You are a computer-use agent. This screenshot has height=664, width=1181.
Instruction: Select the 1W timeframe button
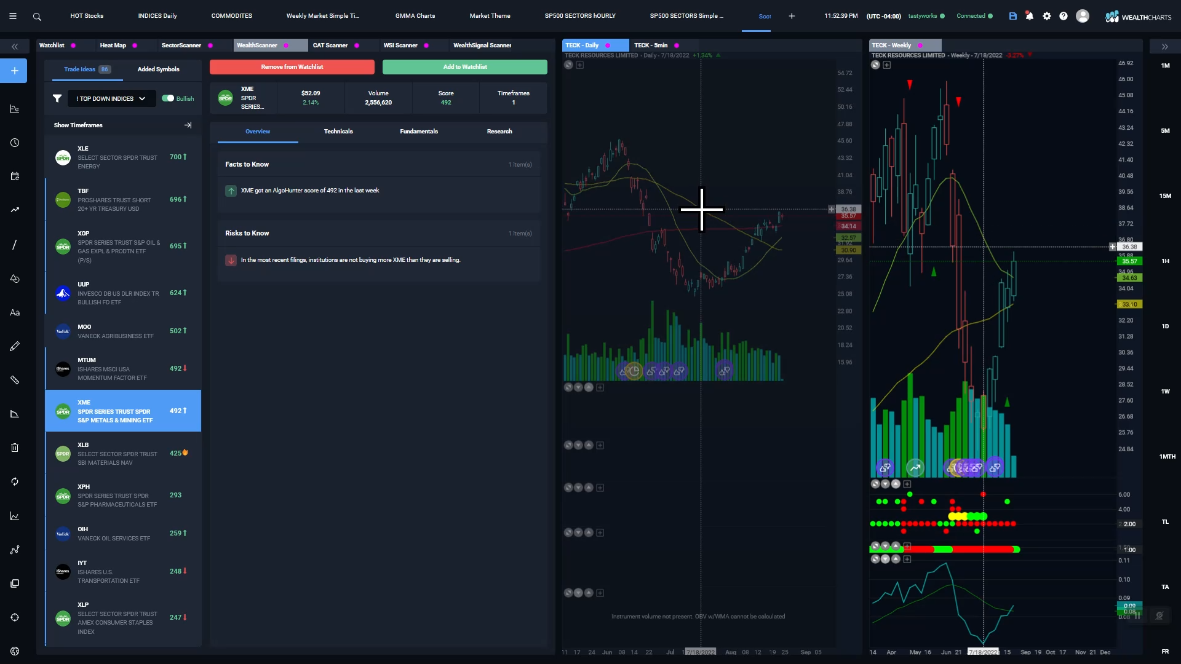(x=1165, y=392)
